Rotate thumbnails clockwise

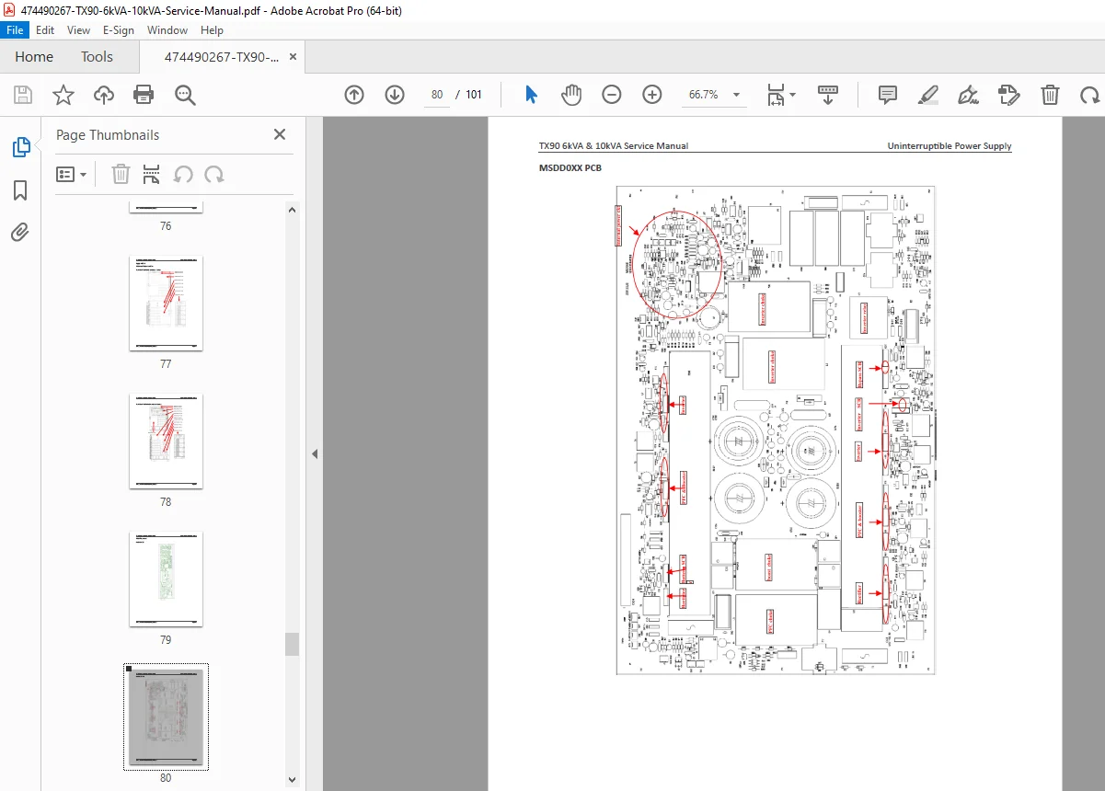214,174
